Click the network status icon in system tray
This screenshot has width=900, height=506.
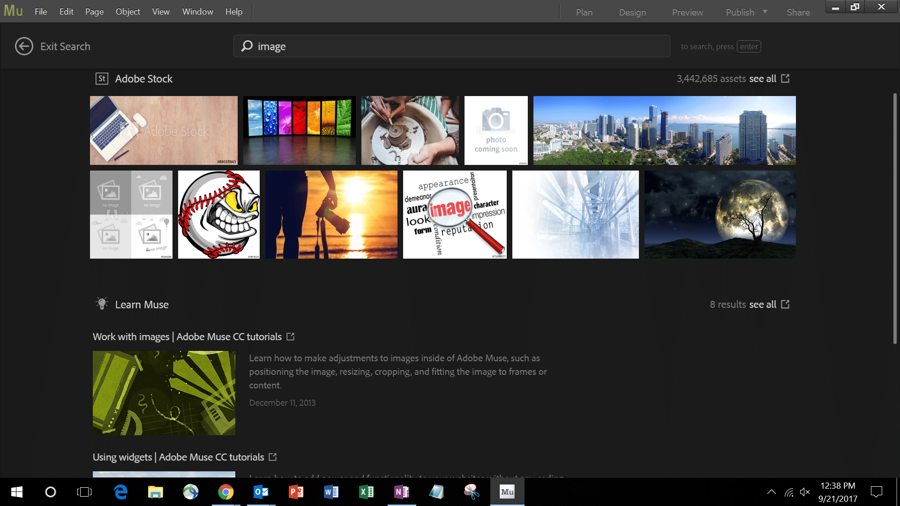pos(788,492)
